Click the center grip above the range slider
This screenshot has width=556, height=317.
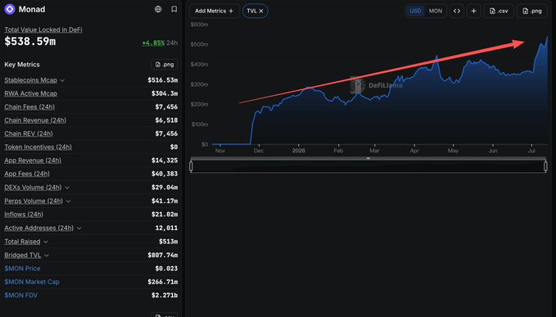click(x=368, y=158)
